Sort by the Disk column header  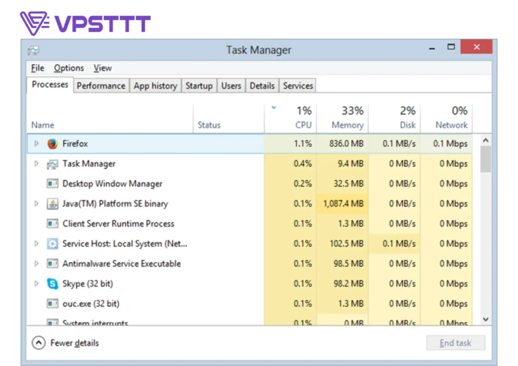pyautogui.click(x=395, y=118)
